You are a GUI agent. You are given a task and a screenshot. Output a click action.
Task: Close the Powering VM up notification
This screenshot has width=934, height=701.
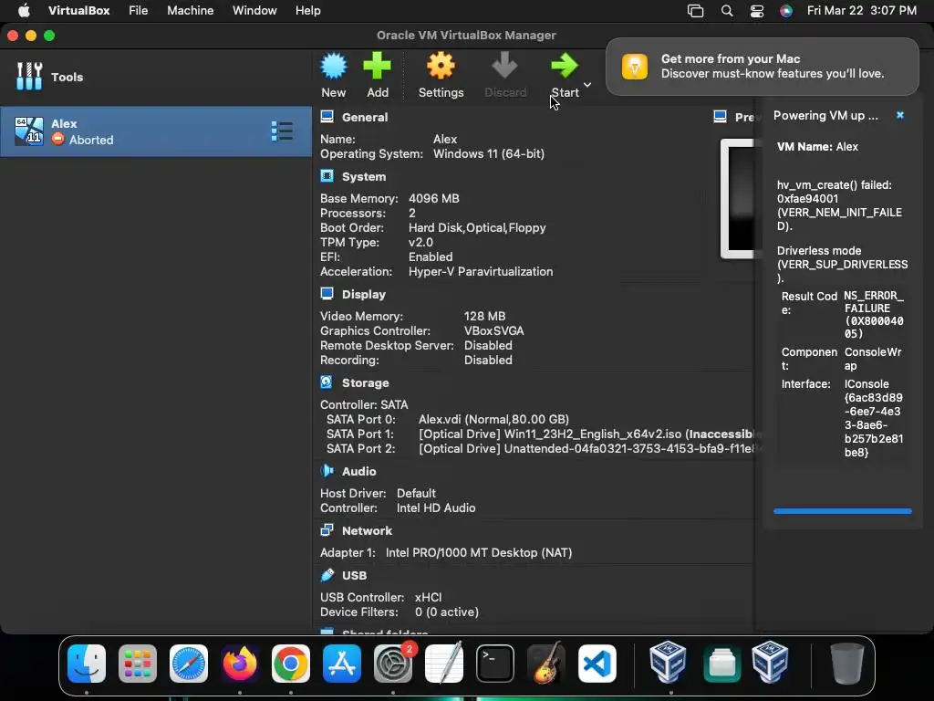click(900, 115)
